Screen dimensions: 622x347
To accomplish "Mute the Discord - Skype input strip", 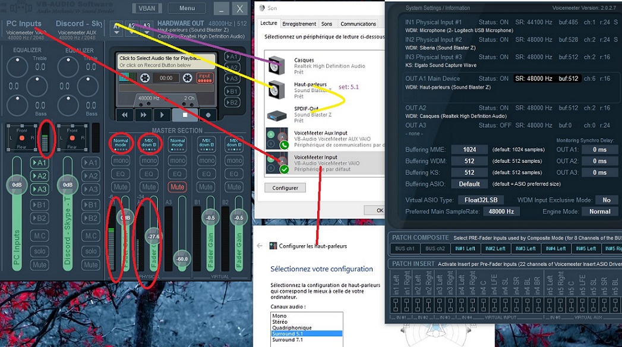I will click(90, 264).
